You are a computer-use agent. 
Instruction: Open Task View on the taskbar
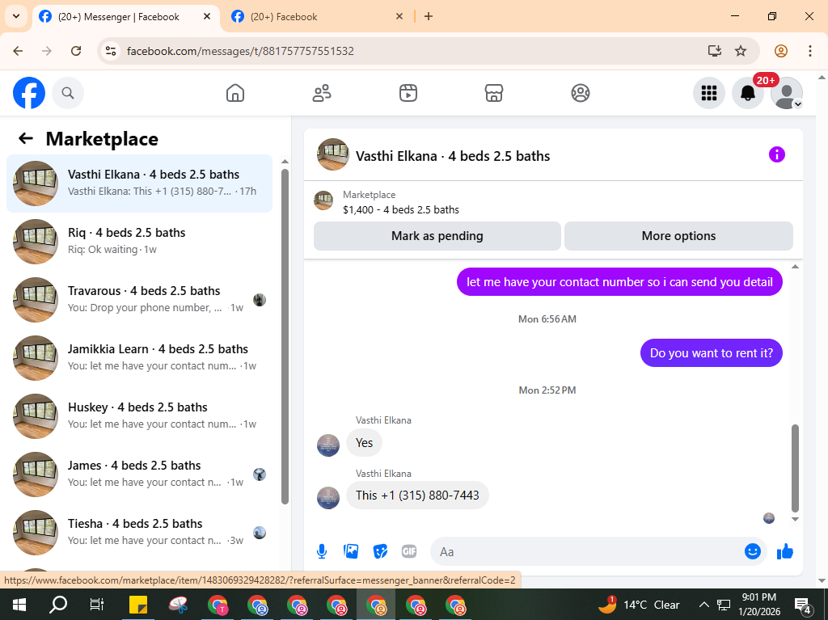pyautogui.click(x=97, y=605)
